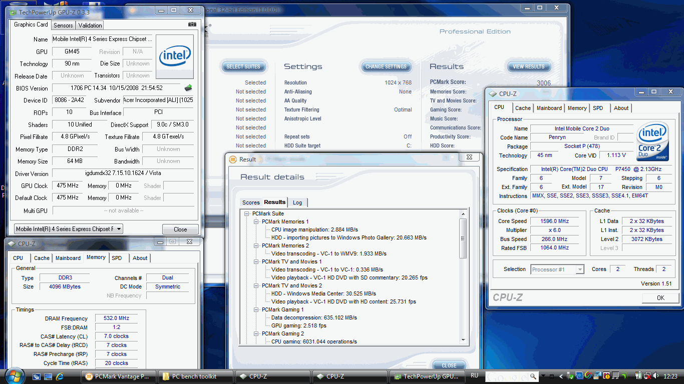Viewport: 684px width, 384px height.
Task: Click the taskbar clock showing 12:23
Action: pyautogui.click(x=670, y=376)
